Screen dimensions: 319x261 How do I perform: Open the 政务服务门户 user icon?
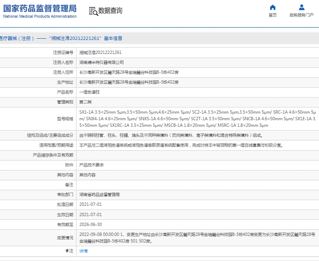click(301, 7)
